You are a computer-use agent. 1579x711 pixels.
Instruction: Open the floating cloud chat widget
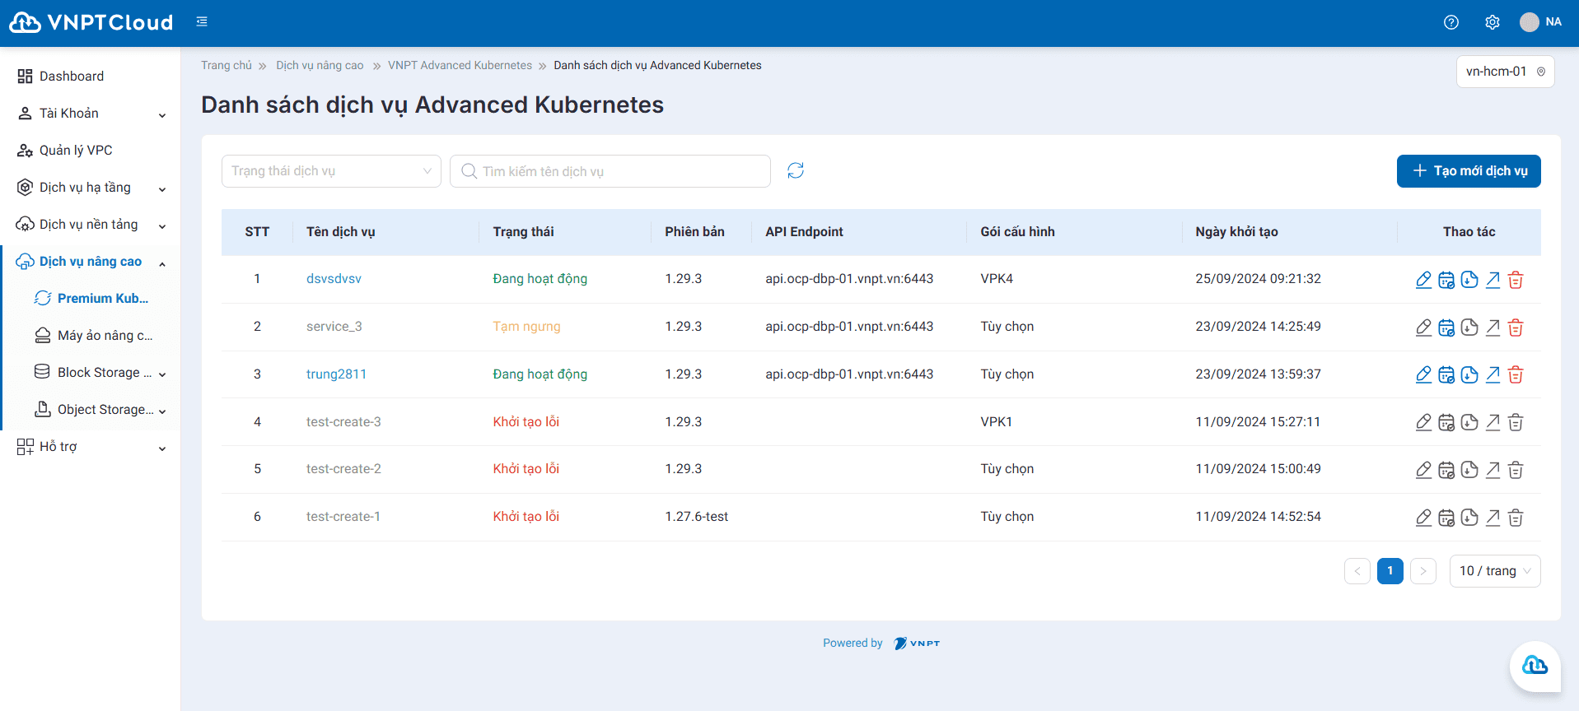tap(1535, 666)
